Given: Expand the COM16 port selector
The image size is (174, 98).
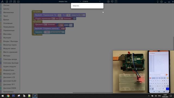Looking at the screenshot, I should click(91, 2).
